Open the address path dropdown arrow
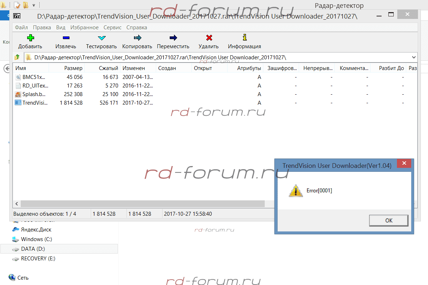The height and width of the screenshot is (285, 428). pyautogui.click(x=414, y=57)
